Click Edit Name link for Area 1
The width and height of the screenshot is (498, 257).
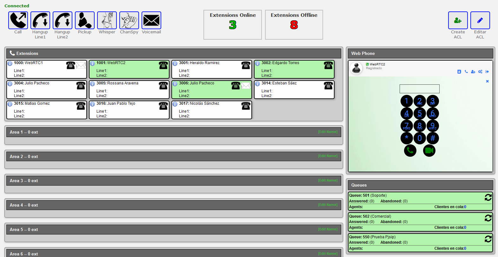click(x=328, y=132)
